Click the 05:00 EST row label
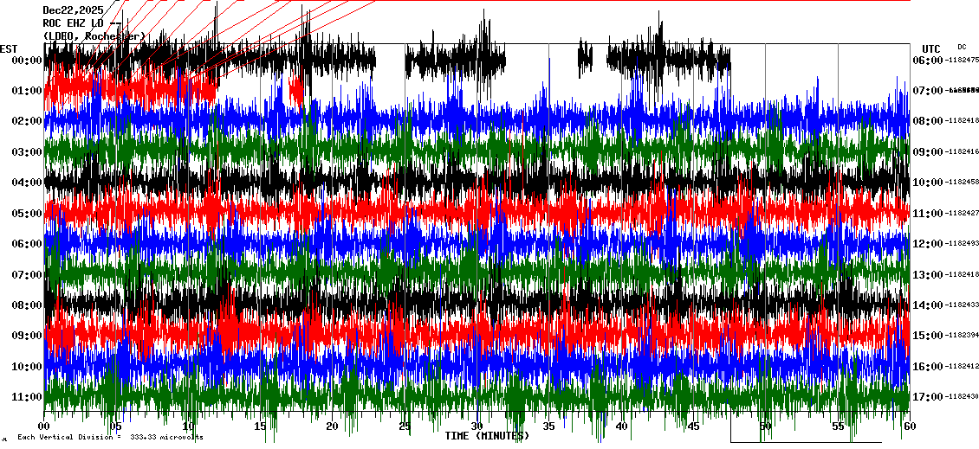This screenshot has width=979, height=449. [x=26, y=214]
